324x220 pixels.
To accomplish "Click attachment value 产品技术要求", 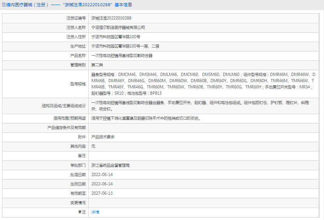I will [103, 137].
